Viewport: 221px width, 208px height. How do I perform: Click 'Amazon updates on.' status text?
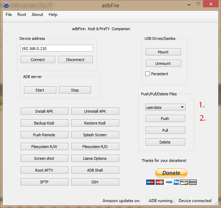(x=121, y=201)
